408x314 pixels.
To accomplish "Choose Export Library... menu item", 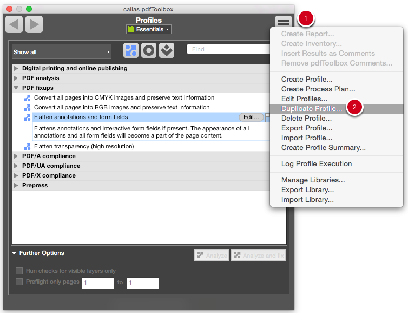I will click(x=337, y=190).
